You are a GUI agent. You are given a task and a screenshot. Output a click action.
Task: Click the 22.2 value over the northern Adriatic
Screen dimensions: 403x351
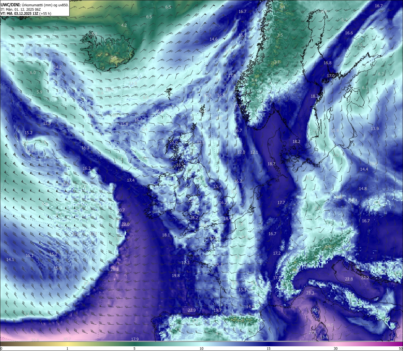click(x=365, y=278)
